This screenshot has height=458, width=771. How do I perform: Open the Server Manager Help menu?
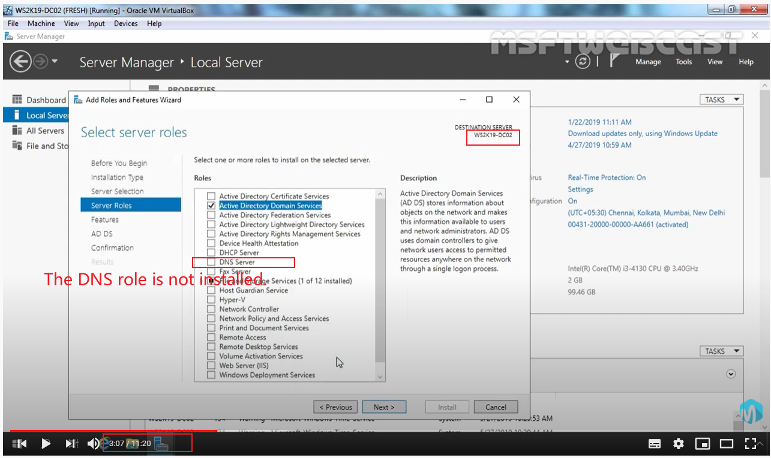pos(746,62)
